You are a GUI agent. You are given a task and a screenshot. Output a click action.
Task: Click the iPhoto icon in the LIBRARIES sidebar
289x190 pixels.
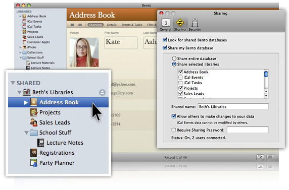[x=24, y=47]
